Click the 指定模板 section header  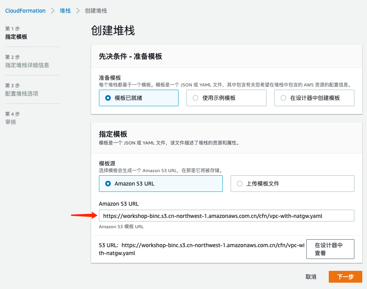point(112,133)
